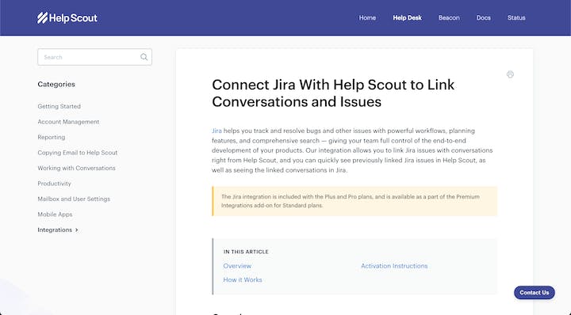Open the Getting Started category
The height and width of the screenshot is (315, 571).
coord(59,107)
